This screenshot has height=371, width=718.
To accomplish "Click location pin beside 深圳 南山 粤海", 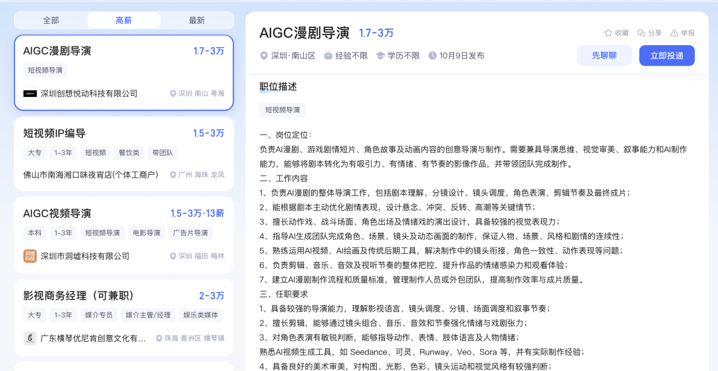I will (x=173, y=94).
